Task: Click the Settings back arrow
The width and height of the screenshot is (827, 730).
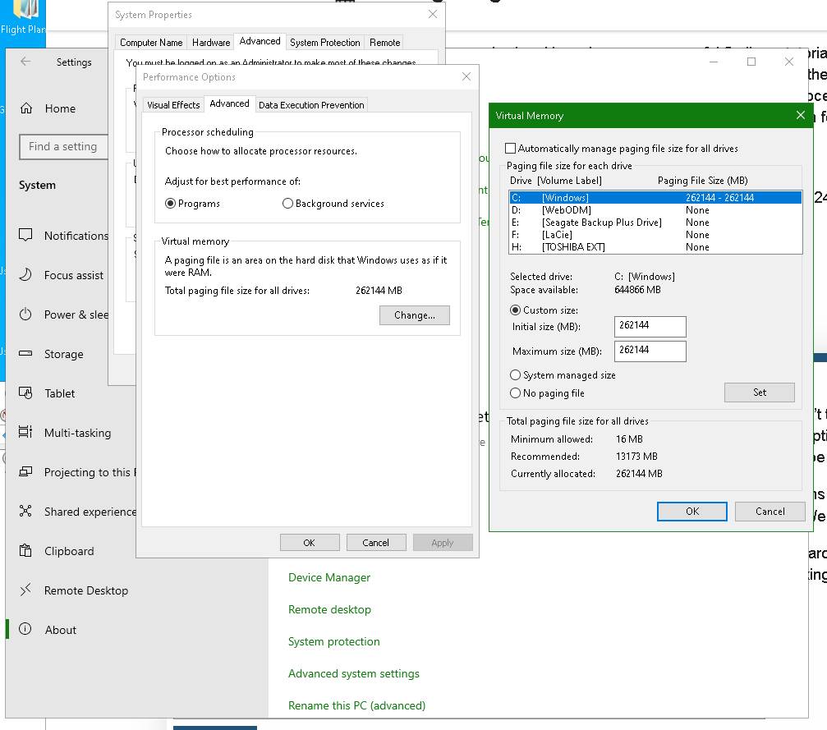Action: (x=26, y=62)
